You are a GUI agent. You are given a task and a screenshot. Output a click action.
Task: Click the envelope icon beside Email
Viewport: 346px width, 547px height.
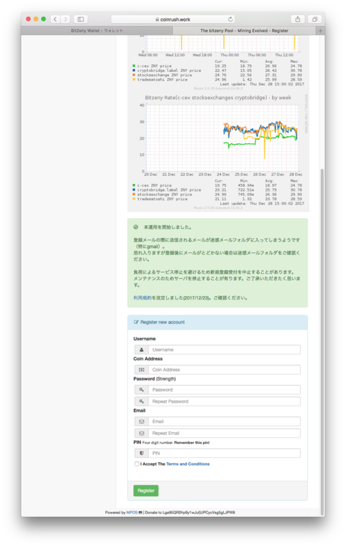[142, 421]
